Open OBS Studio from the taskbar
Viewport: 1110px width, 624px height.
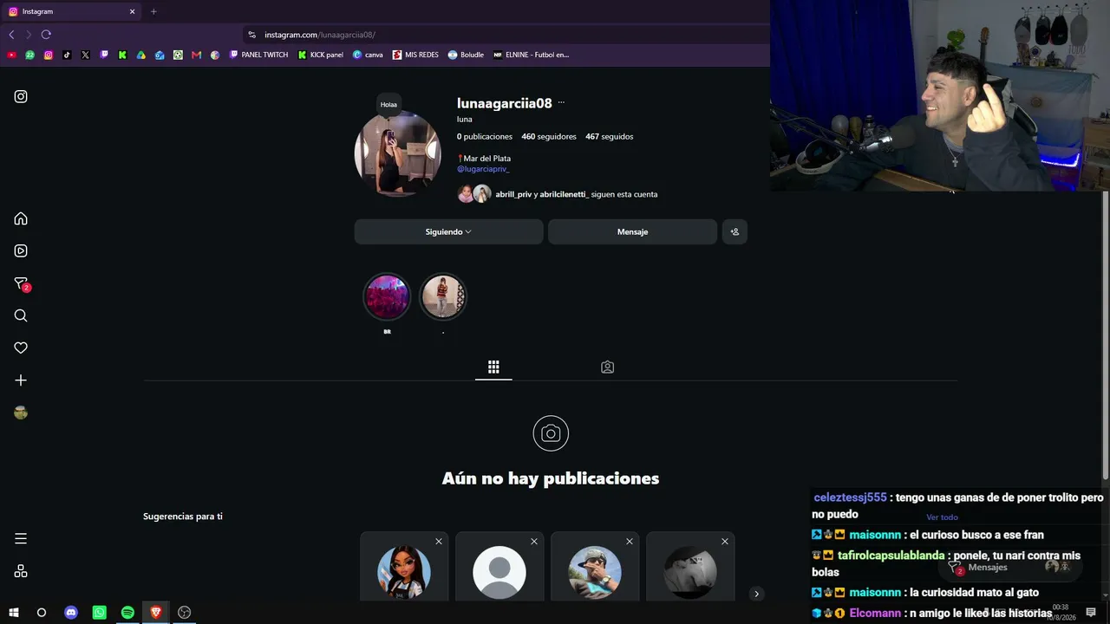(x=184, y=612)
